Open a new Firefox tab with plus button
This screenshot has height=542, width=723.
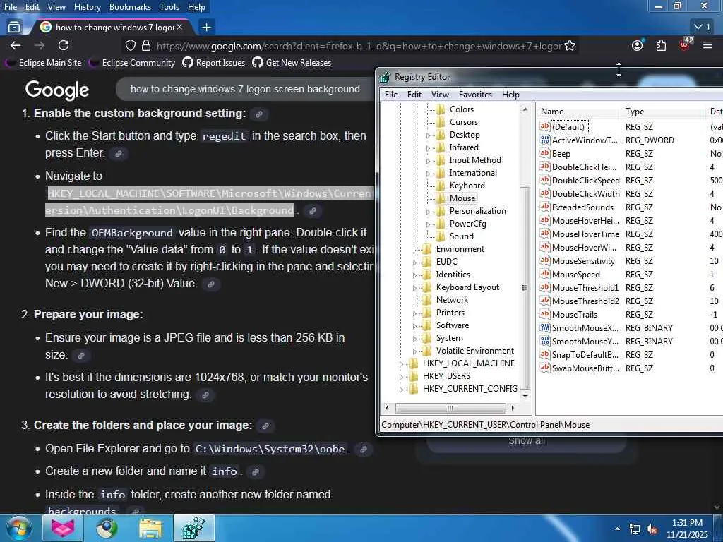pos(207,28)
